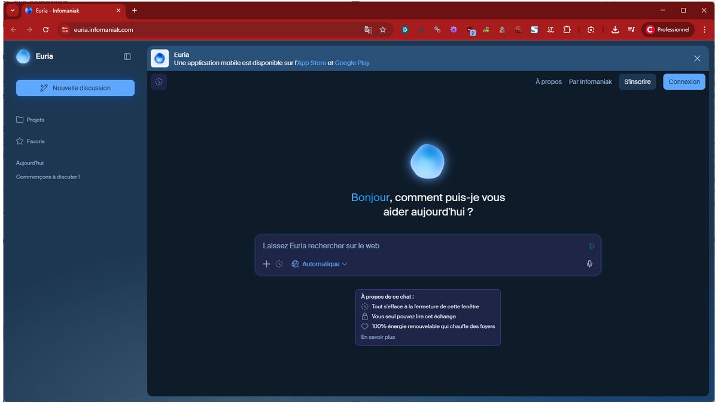The width and height of the screenshot is (718, 404).
Task: Click the S'inscrire button
Action: point(637,82)
